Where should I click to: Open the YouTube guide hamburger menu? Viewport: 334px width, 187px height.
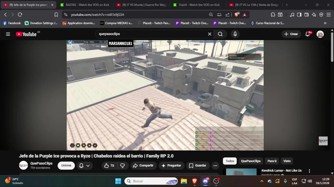click(x=8, y=34)
